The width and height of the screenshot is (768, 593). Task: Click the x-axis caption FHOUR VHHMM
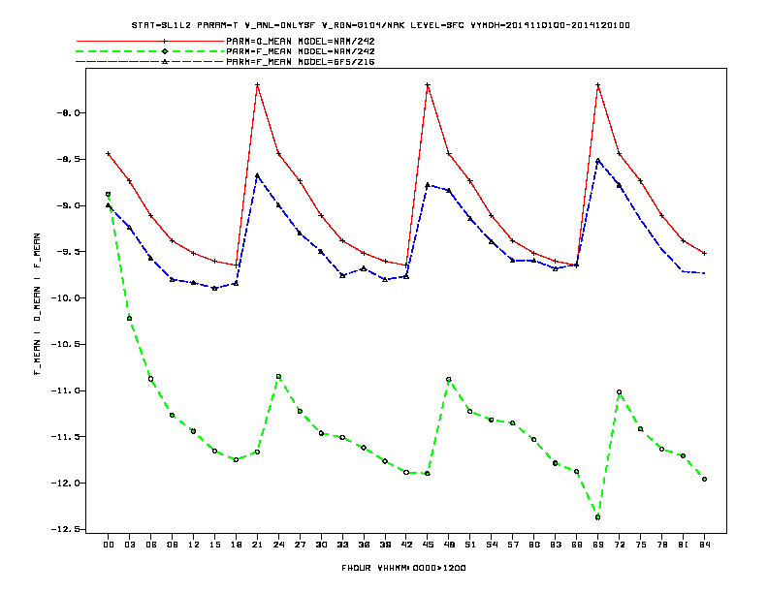[x=403, y=568]
